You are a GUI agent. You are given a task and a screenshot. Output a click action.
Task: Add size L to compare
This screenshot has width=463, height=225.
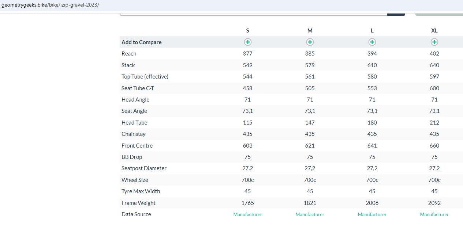(x=372, y=42)
